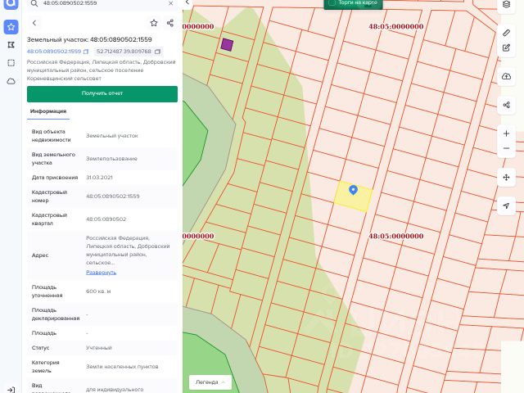The height and width of the screenshot is (393, 524).
Task: Copy coordinates 52.712487 39.809768 icon
Action: click(x=158, y=52)
